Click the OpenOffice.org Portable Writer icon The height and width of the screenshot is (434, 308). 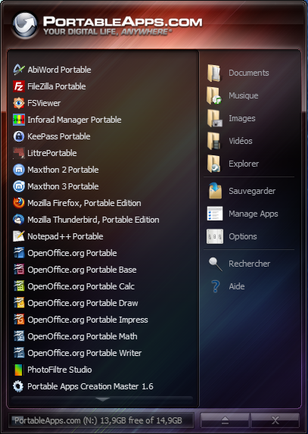19,353
